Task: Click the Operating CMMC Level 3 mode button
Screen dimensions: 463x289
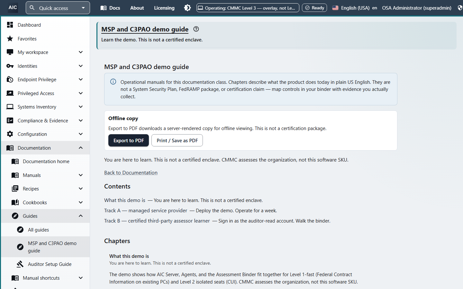Action: coord(248,8)
